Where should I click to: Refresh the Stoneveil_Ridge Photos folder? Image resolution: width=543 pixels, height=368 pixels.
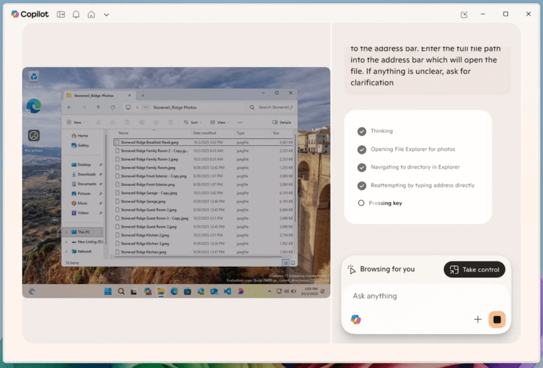(113, 107)
